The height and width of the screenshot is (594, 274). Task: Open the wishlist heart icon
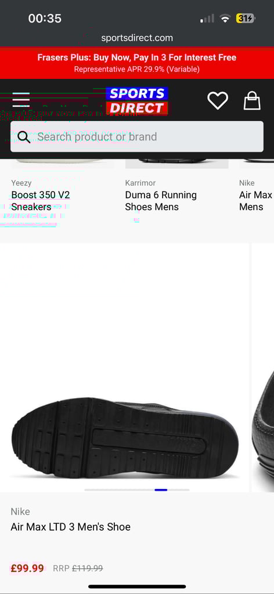(218, 101)
